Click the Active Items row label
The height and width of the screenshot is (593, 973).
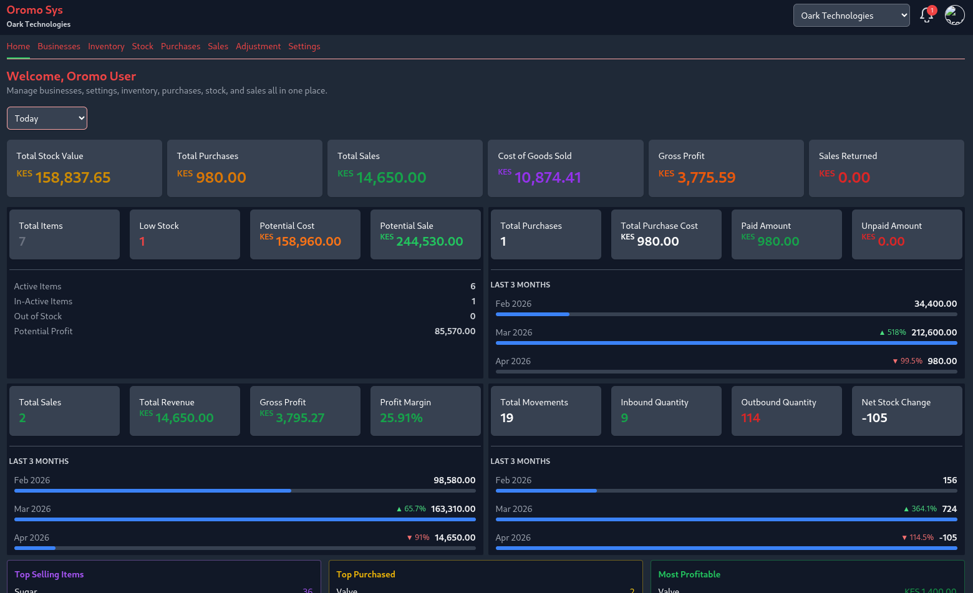coord(38,286)
